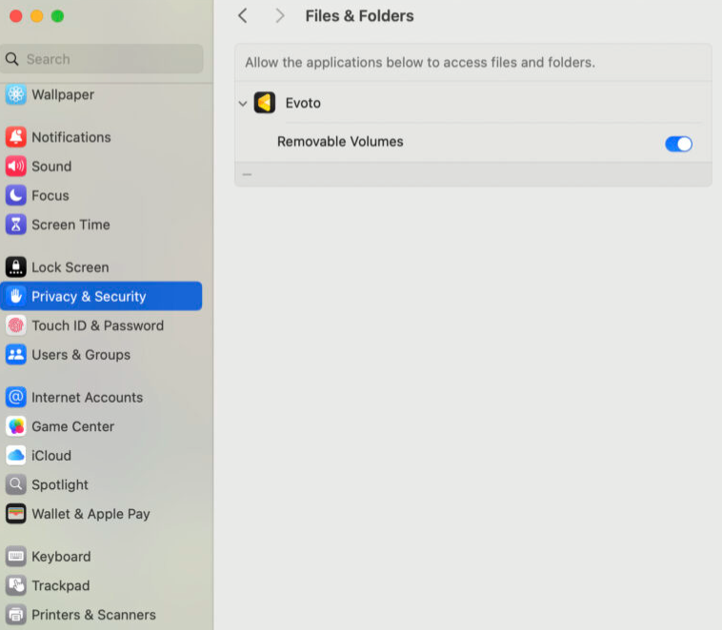Click the Evoto app icon
This screenshot has height=630, width=722.
[265, 103]
